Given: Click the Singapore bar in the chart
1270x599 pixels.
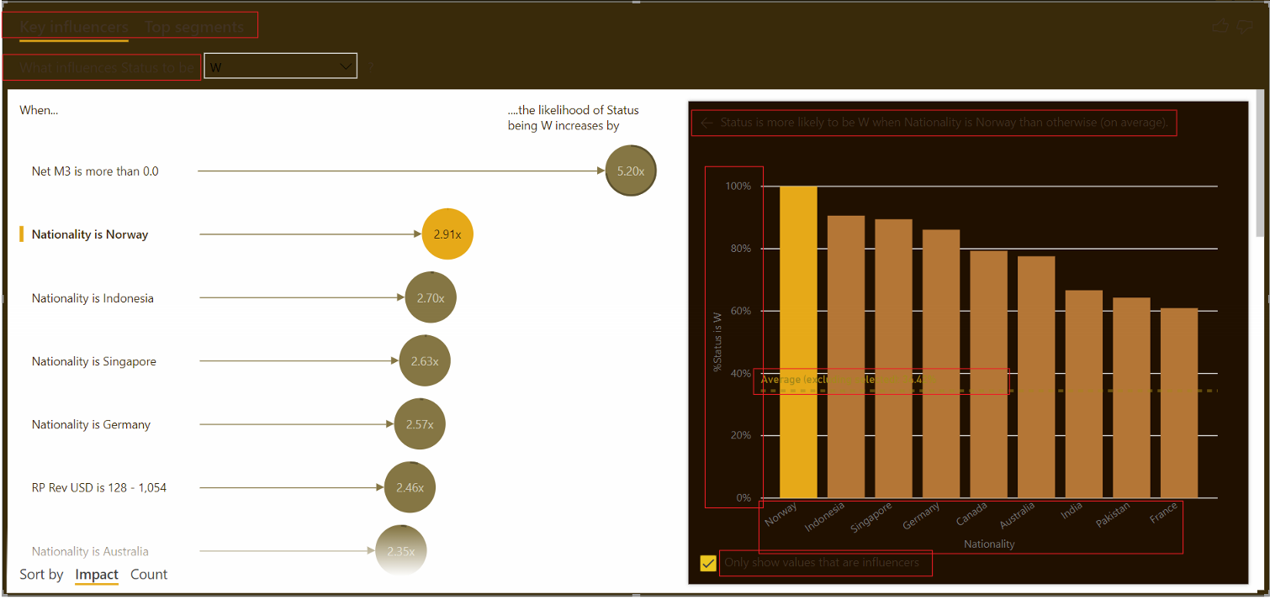Looking at the screenshot, I should (893, 359).
